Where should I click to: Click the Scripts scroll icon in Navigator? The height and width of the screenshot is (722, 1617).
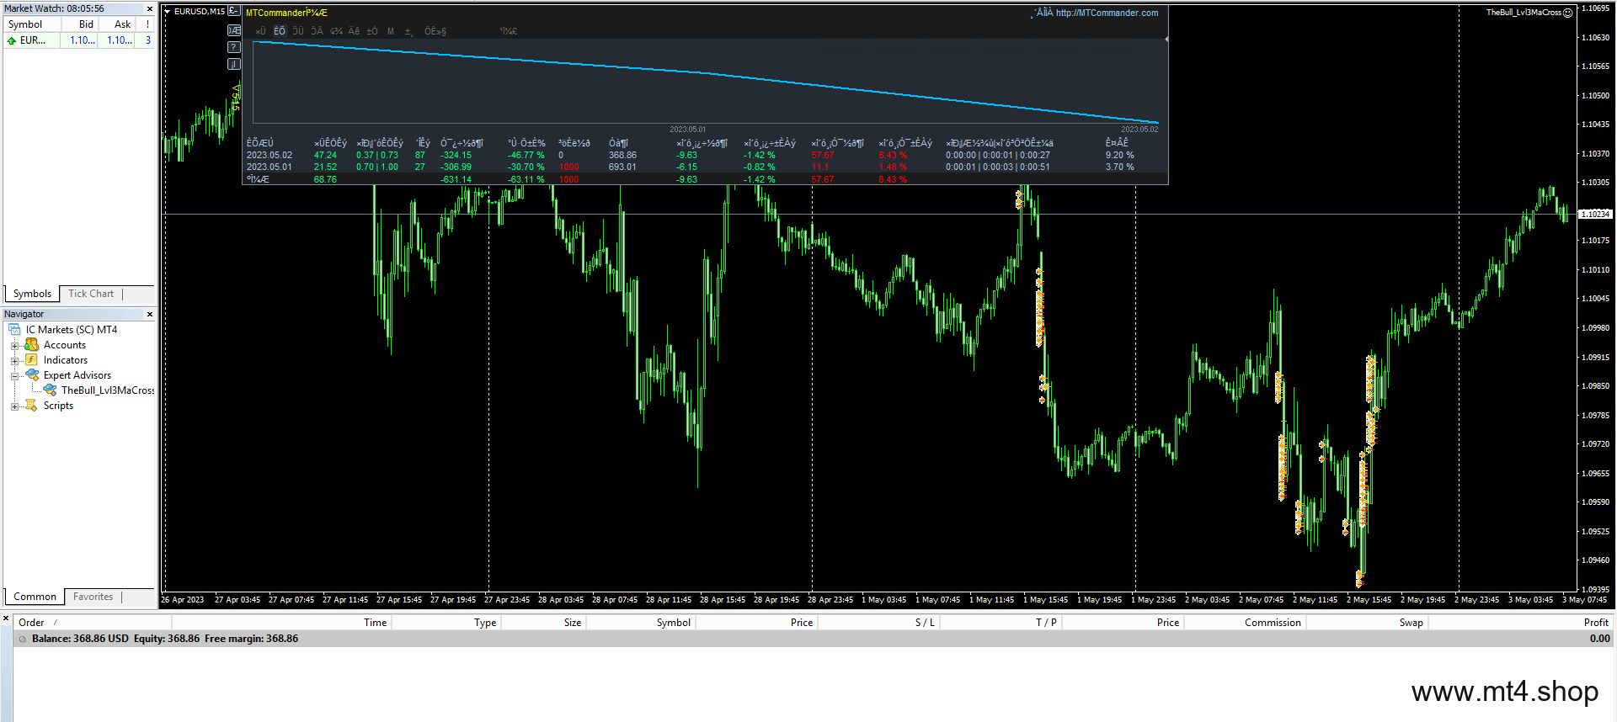(32, 406)
